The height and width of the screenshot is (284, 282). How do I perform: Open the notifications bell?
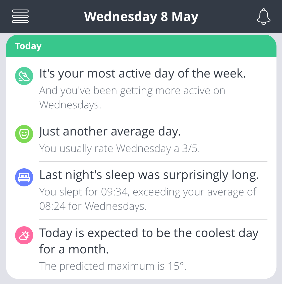click(263, 17)
